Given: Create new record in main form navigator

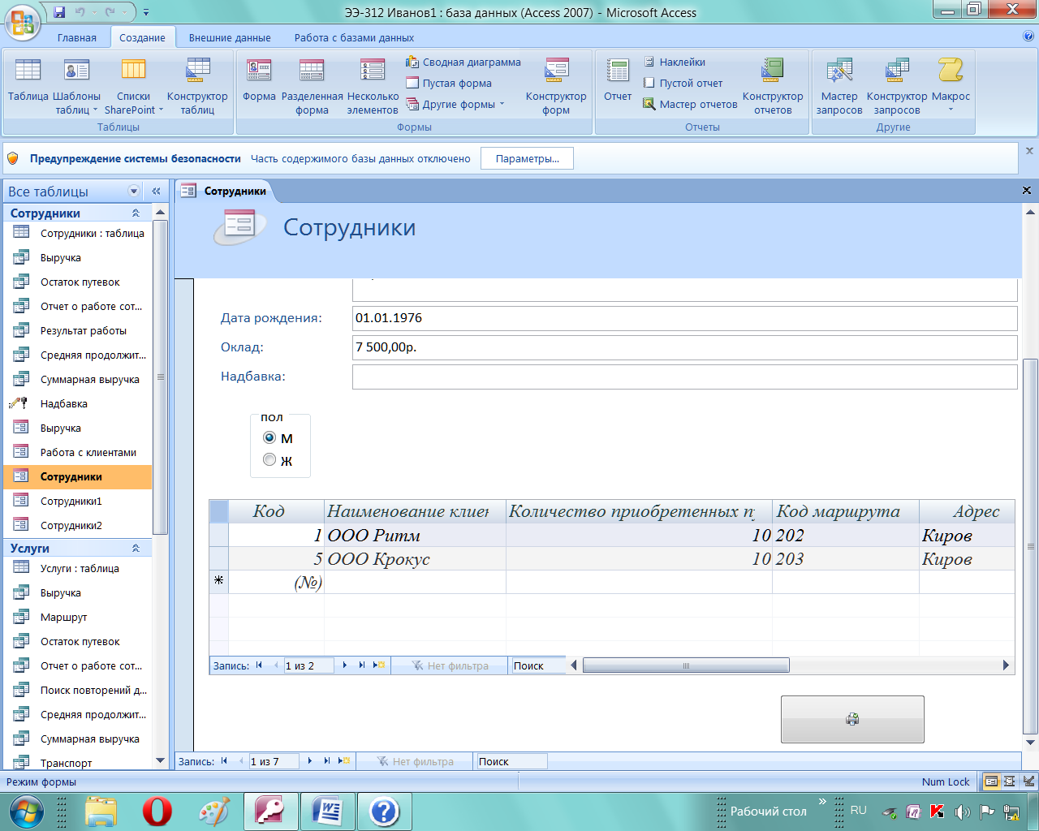Looking at the screenshot, I should click(x=344, y=761).
